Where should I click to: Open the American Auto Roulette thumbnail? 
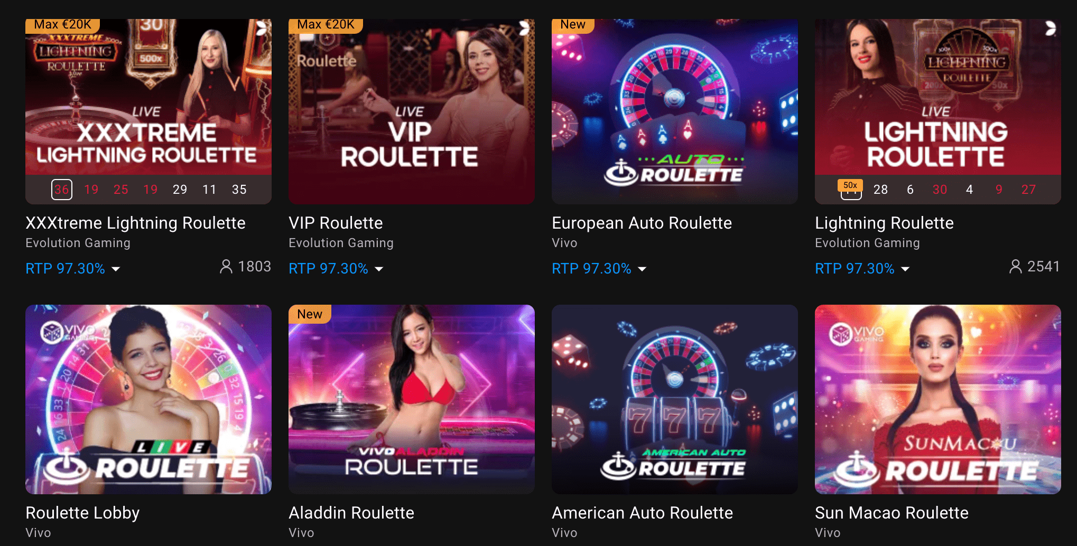coord(674,399)
